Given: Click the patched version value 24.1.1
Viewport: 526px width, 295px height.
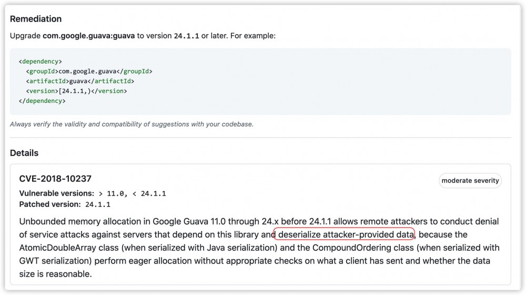Looking at the screenshot, I should pos(98,205).
